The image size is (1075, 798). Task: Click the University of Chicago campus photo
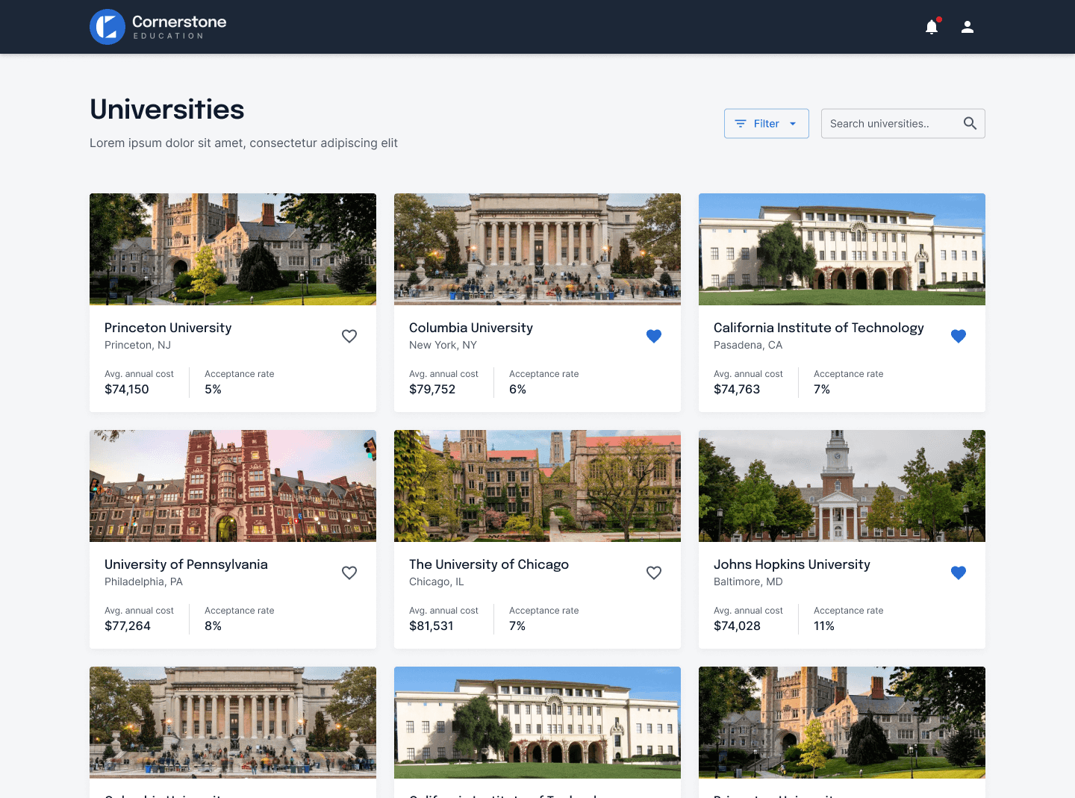(x=537, y=486)
